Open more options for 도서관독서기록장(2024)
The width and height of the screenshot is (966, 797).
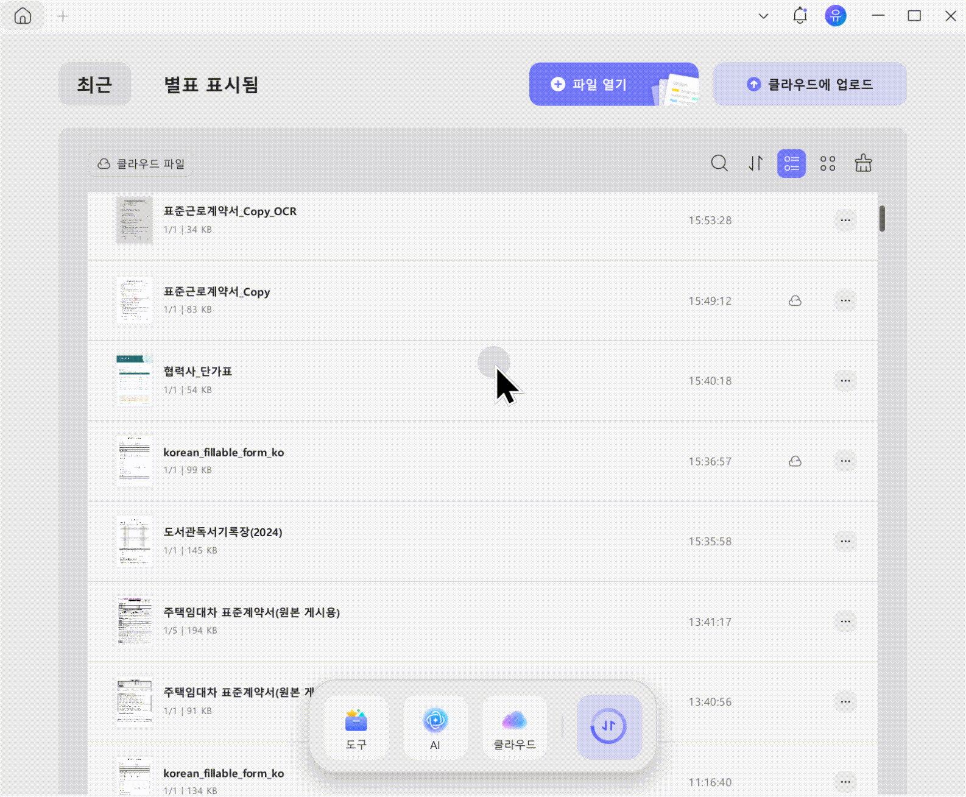pyautogui.click(x=845, y=541)
